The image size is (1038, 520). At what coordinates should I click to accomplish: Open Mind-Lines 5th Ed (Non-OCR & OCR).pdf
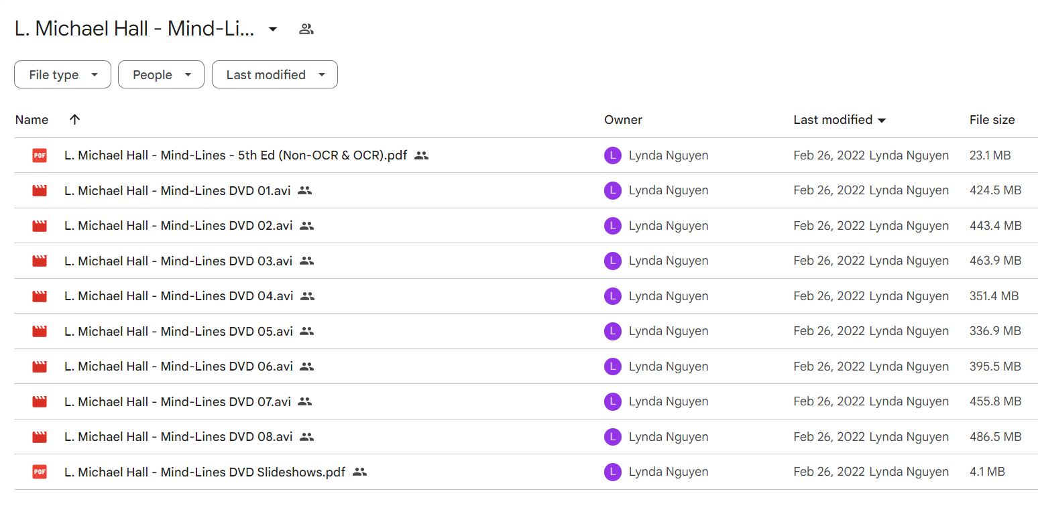pos(235,155)
